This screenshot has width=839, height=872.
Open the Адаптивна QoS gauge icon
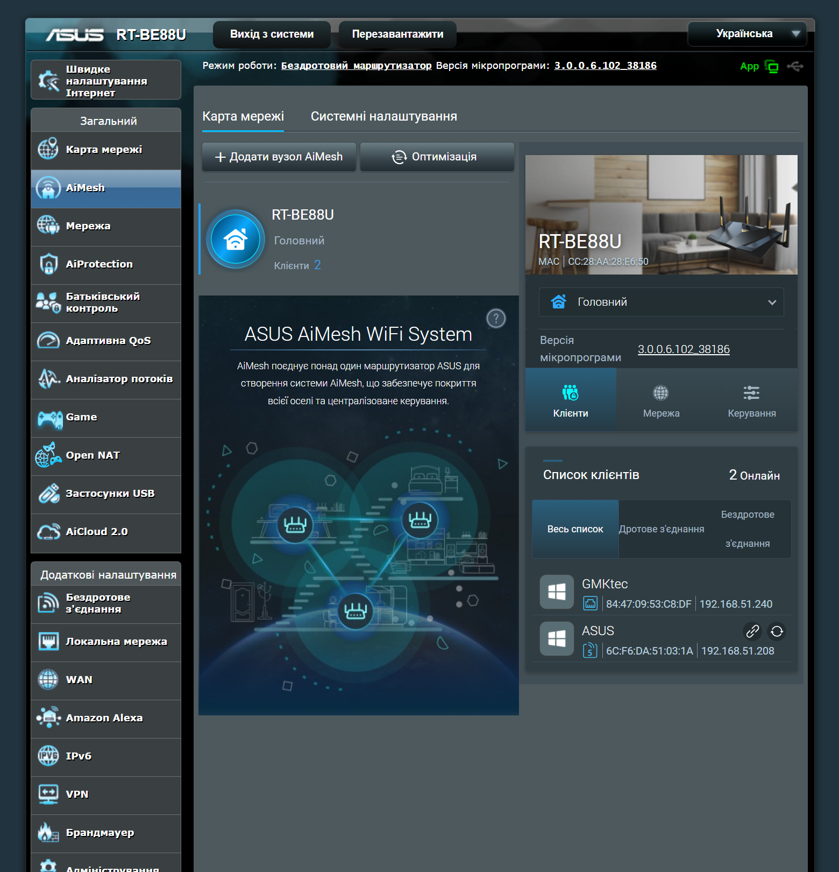(48, 341)
